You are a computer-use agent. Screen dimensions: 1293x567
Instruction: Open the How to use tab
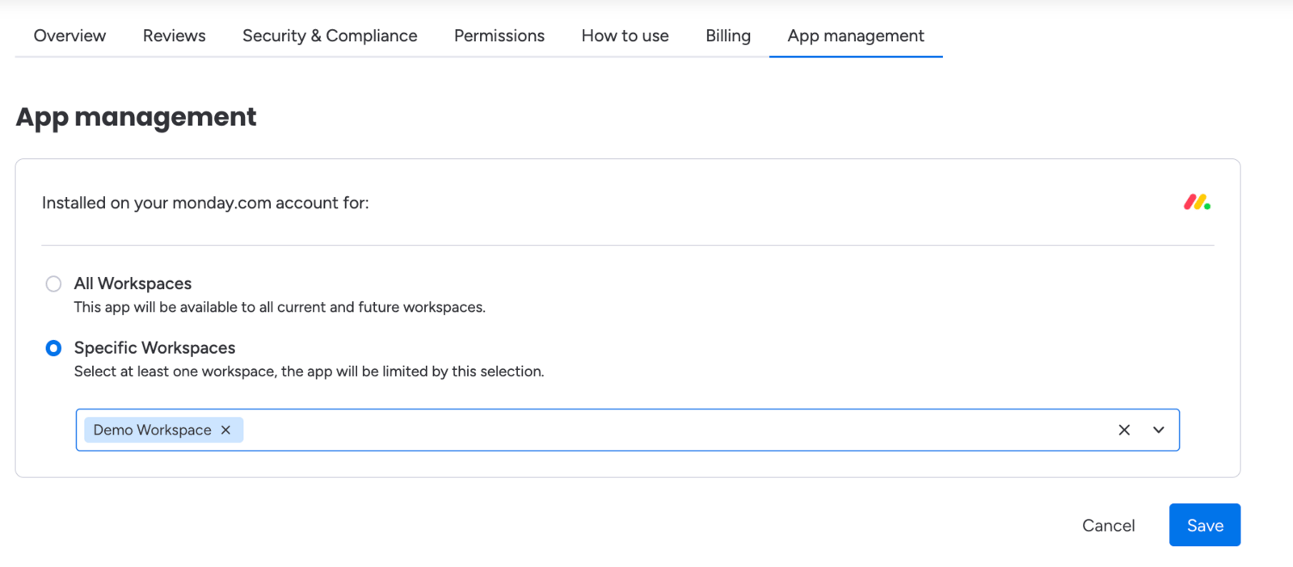coord(625,36)
